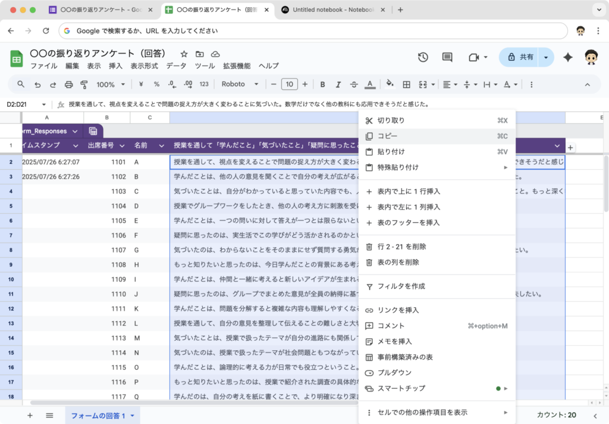
Task: Open the Form_Responses table menu
Action: (76, 131)
